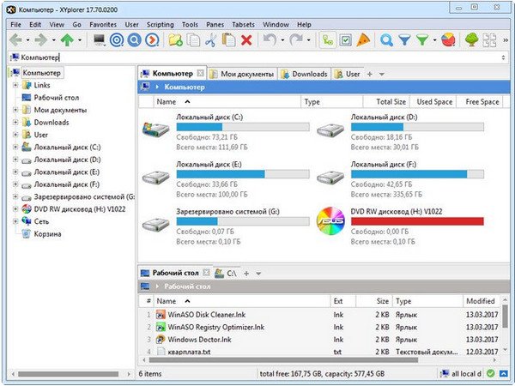Go up one level with green arrow
This screenshot has width=515, height=386.
click(x=67, y=40)
